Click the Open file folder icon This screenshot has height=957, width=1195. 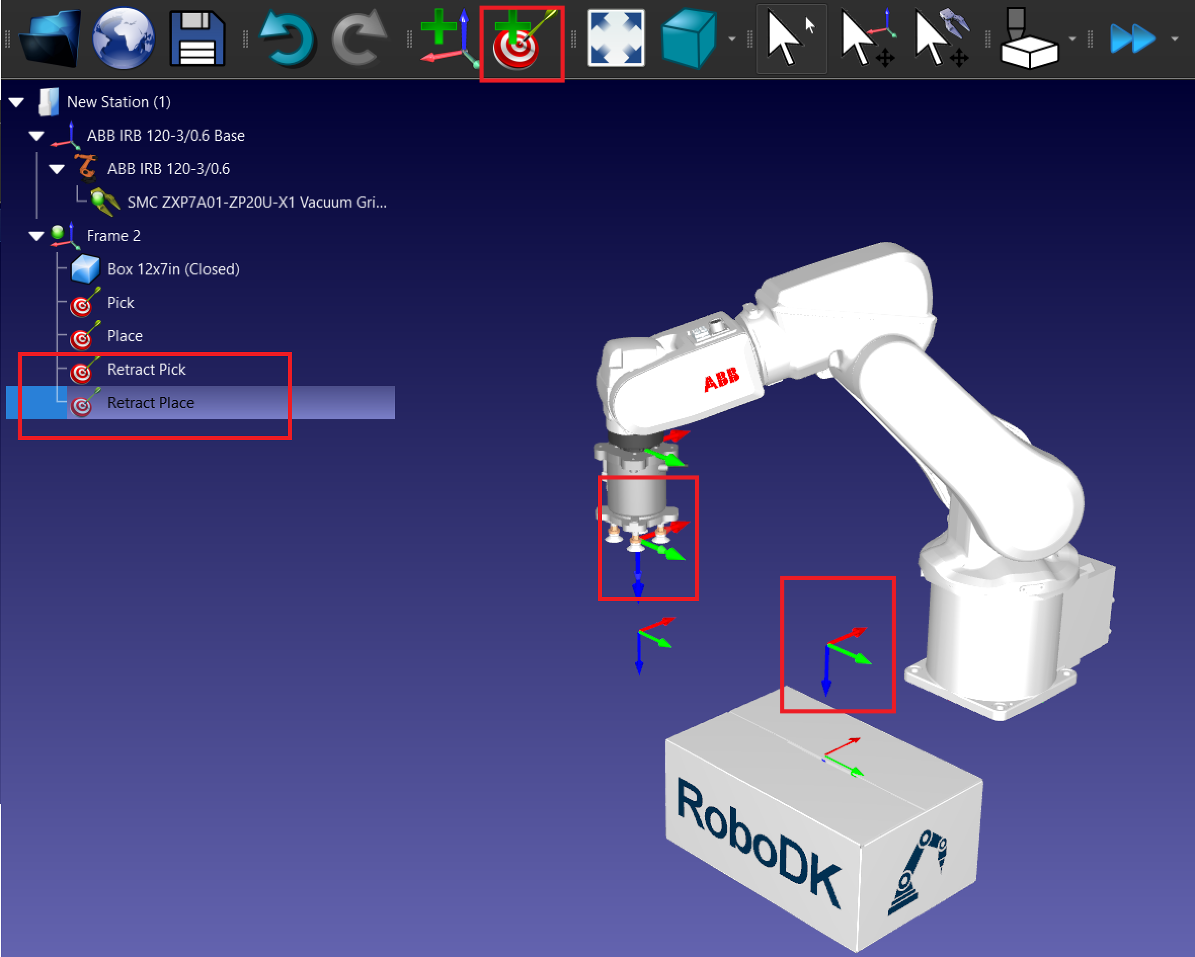point(50,39)
